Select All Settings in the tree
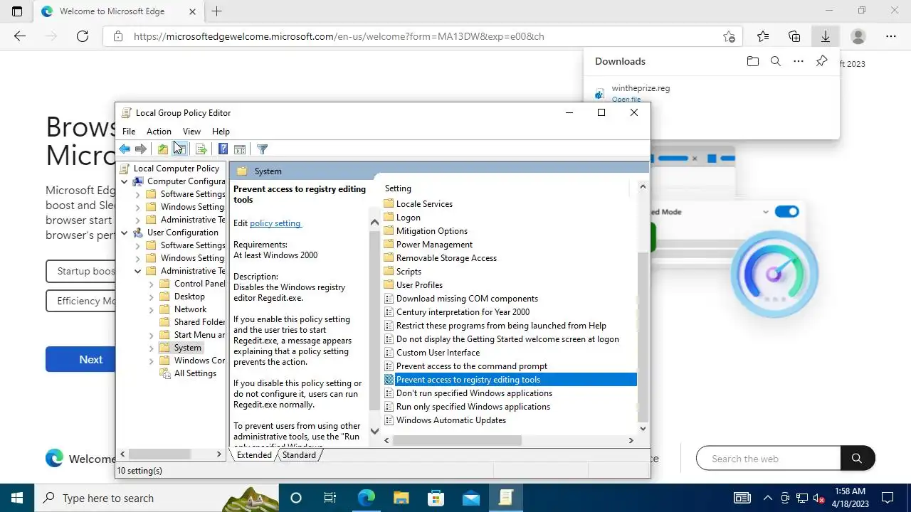911x512 pixels. coord(195,373)
